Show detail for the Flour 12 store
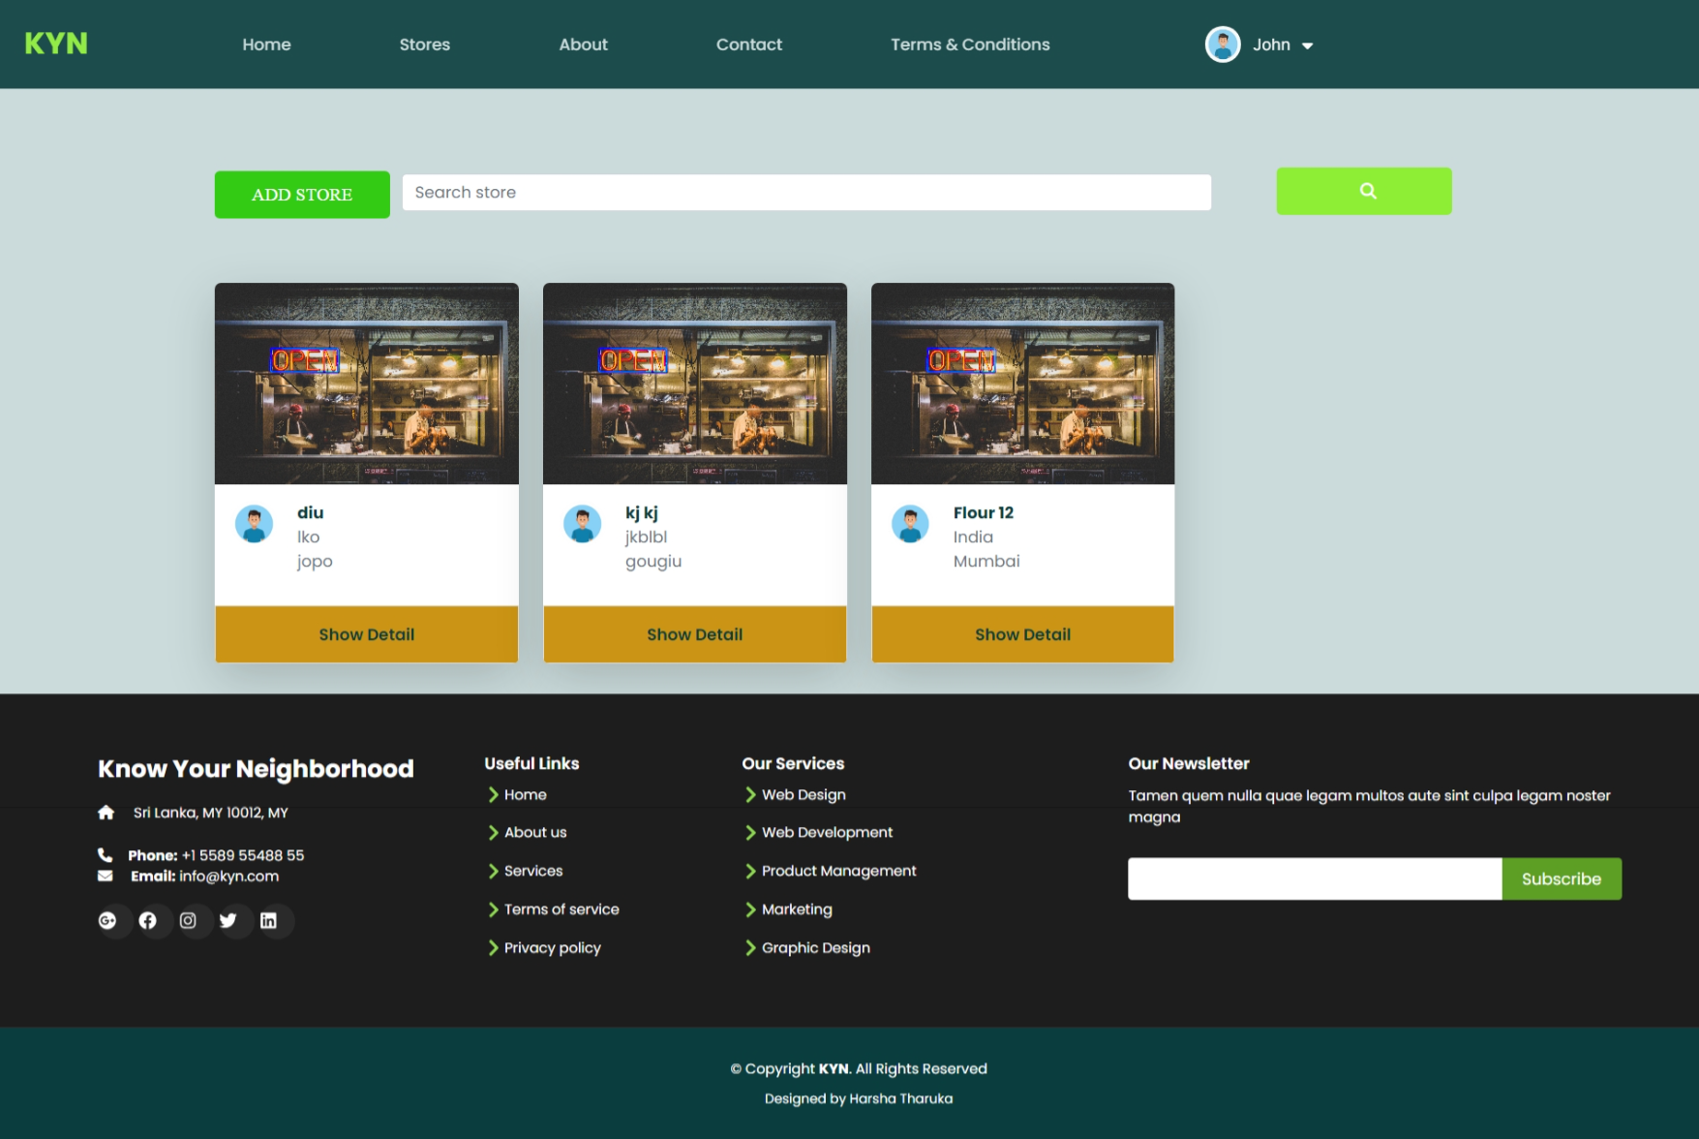The width and height of the screenshot is (1699, 1139). click(x=1022, y=634)
